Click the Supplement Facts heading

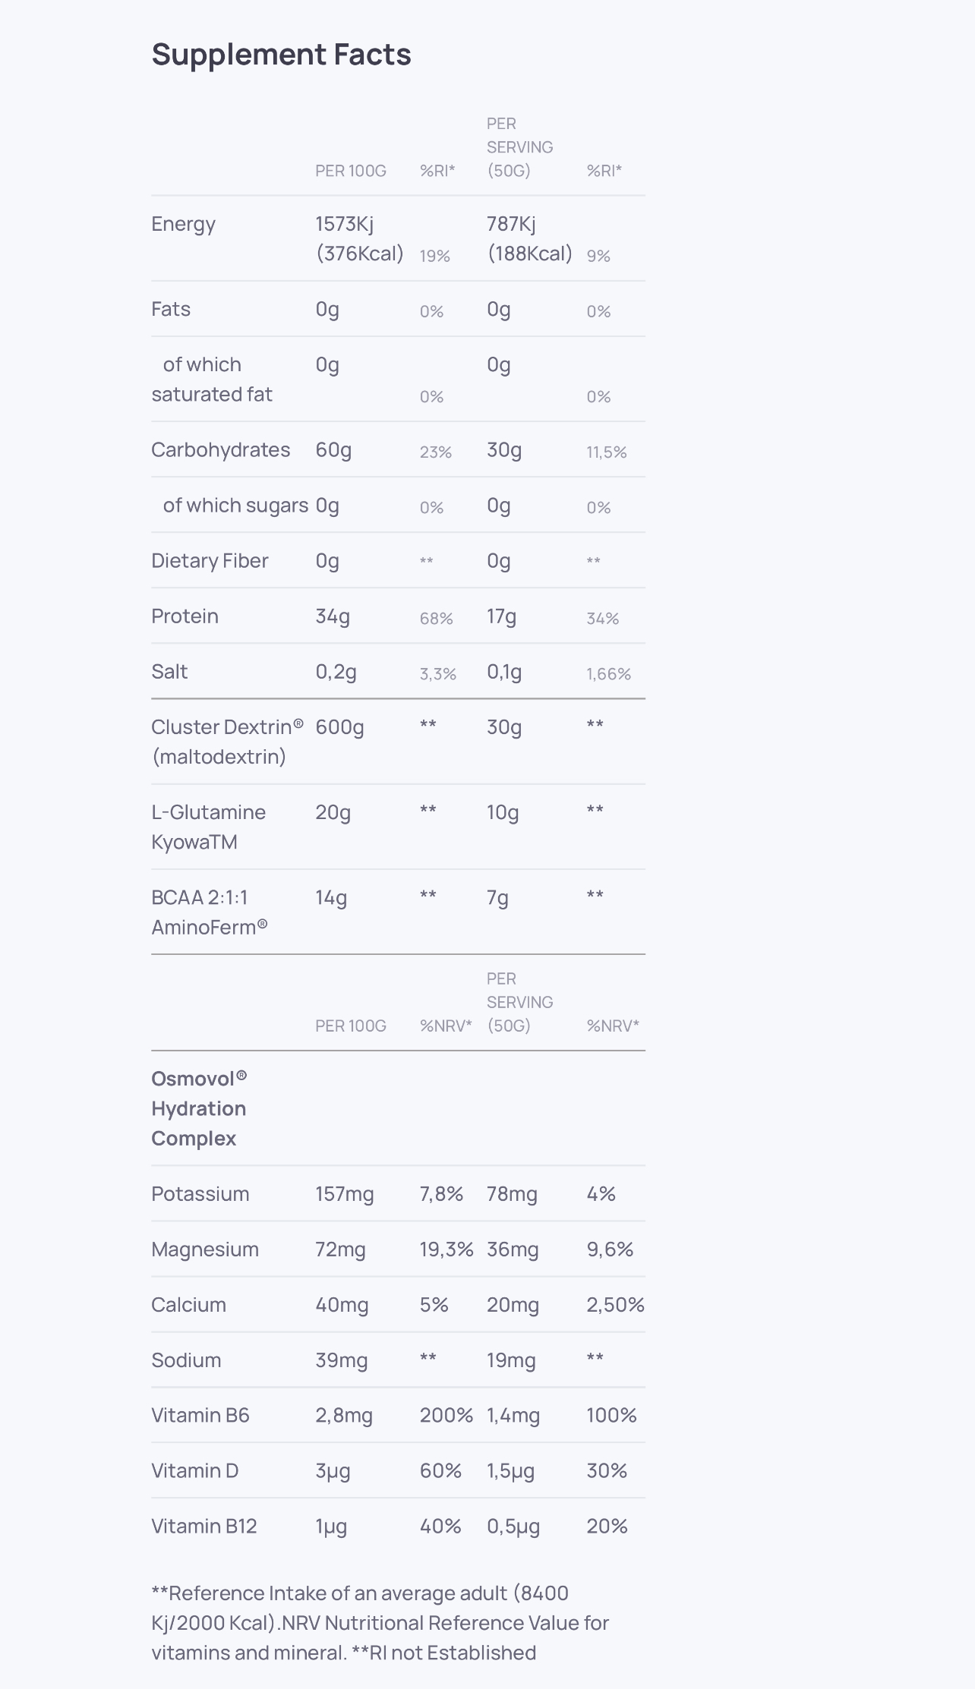(281, 55)
